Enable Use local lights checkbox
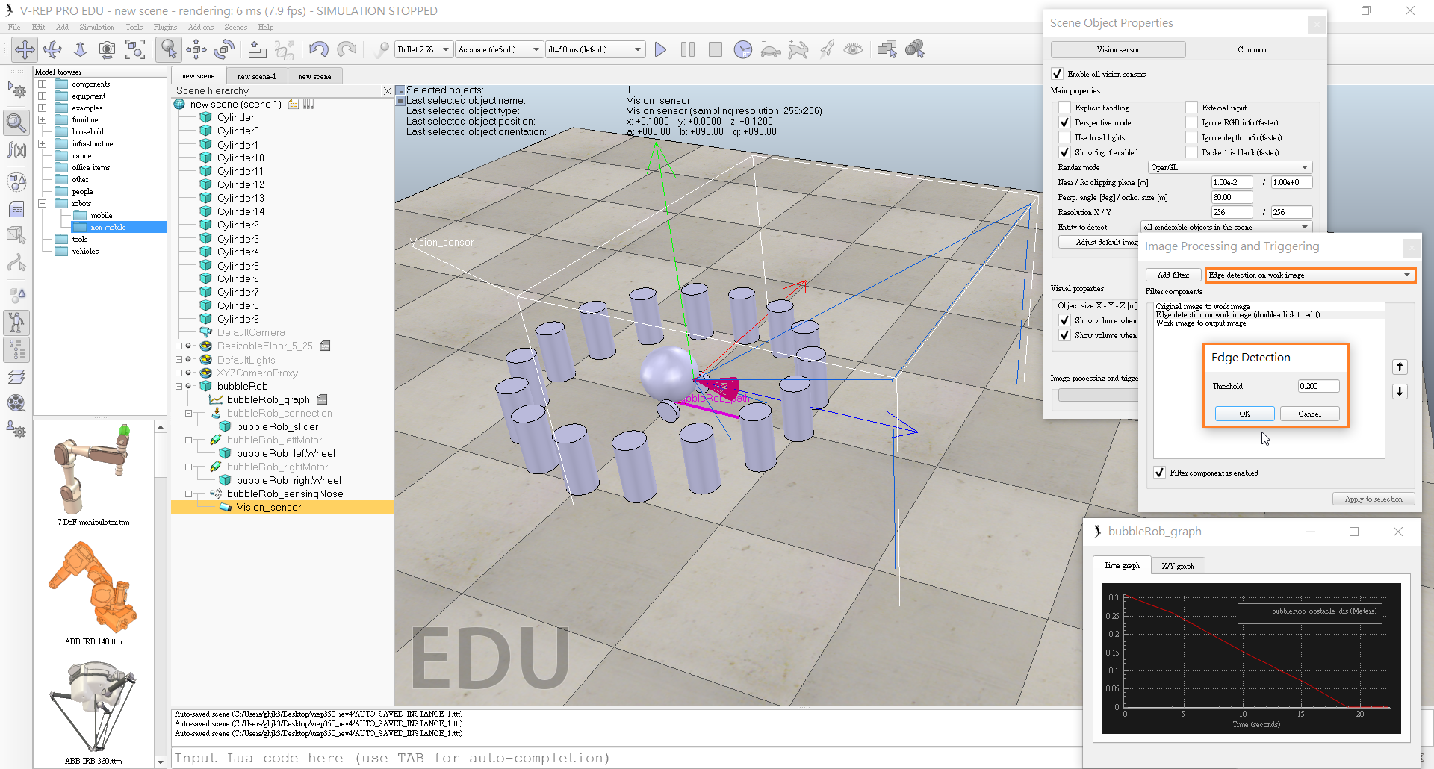Screen dimensions: 1434x769 tap(1064, 137)
